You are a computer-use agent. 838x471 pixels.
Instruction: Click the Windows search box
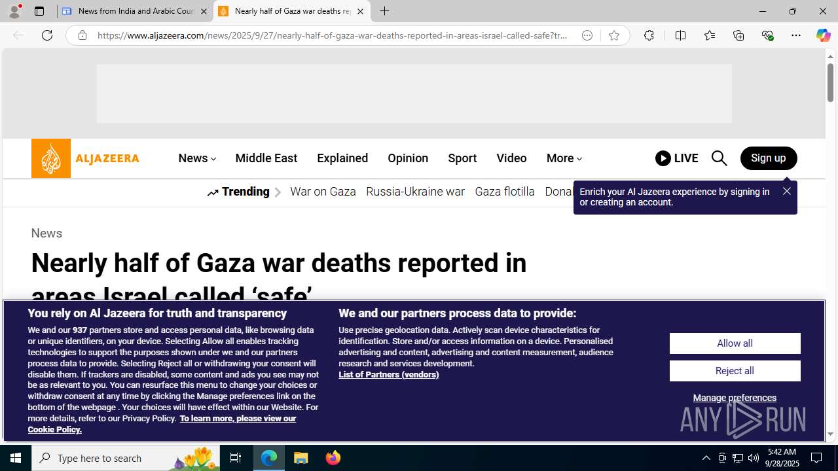click(x=126, y=458)
